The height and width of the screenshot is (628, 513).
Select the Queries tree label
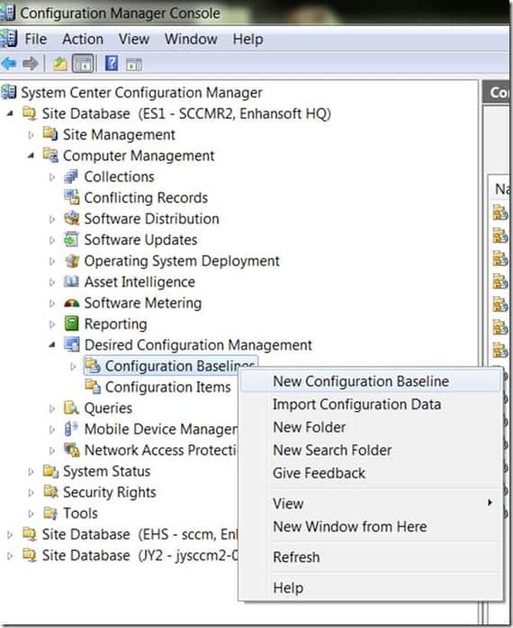pos(108,408)
